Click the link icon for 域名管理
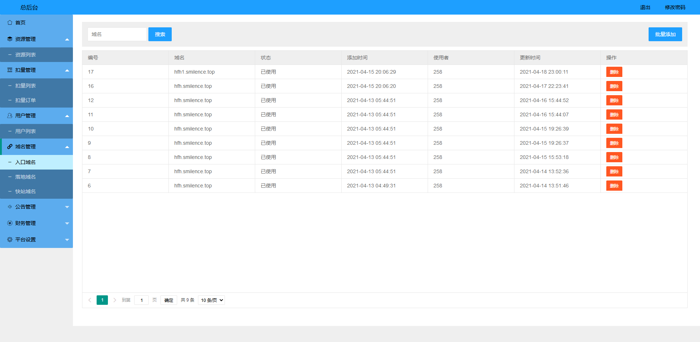Image resolution: width=700 pixels, height=342 pixels. pyautogui.click(x=10, y=147)
